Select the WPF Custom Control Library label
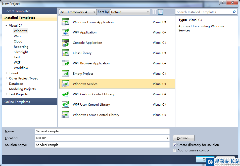The height and width of the screenshot is (166, 240). coord(93,94)
